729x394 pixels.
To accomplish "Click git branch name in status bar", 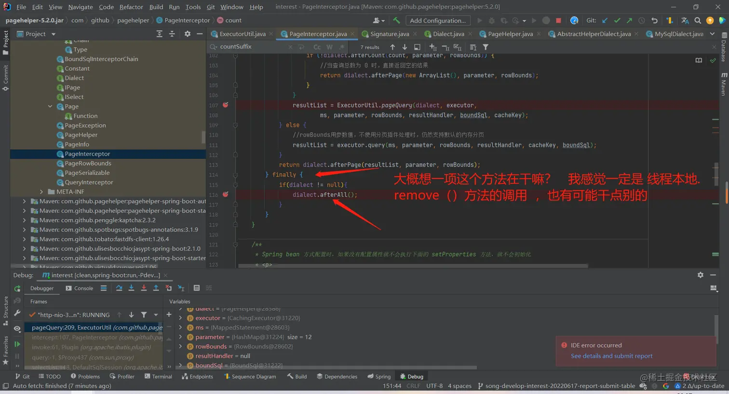I will click(556, 386).
